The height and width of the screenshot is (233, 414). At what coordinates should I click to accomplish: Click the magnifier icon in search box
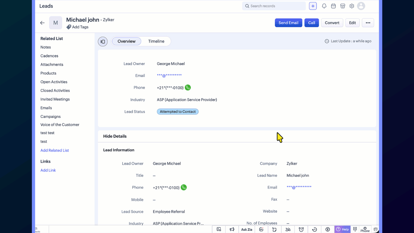click(247, 6)
